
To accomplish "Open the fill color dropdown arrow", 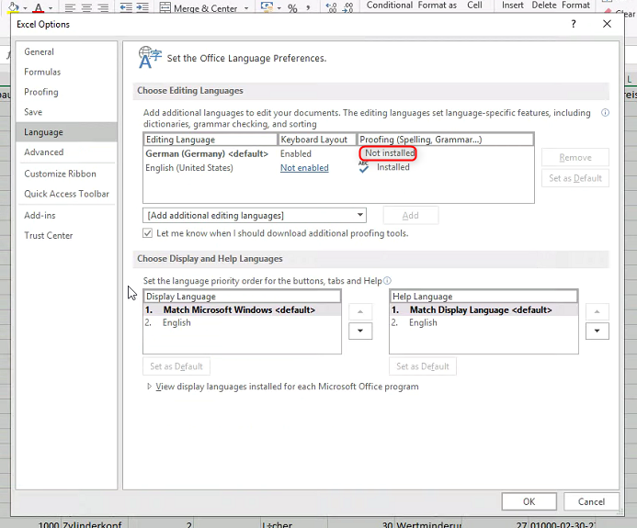I will (x=25, y=8).
